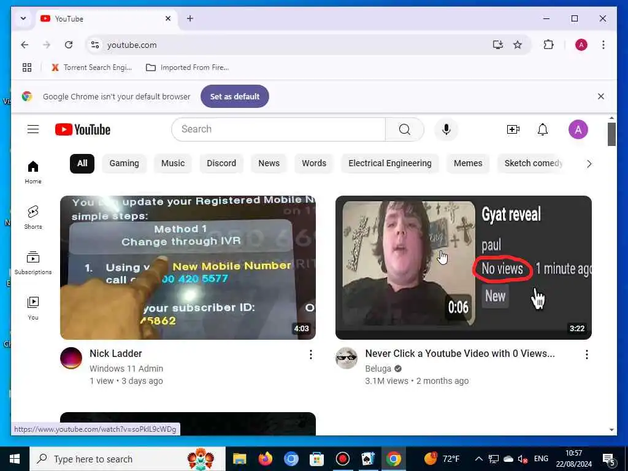Click the YouTube logo

click(x=83, y=129)
